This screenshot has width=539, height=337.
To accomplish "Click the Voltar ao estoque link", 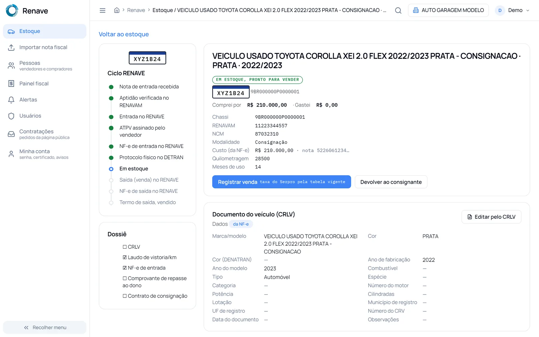I will click(124, 34).
